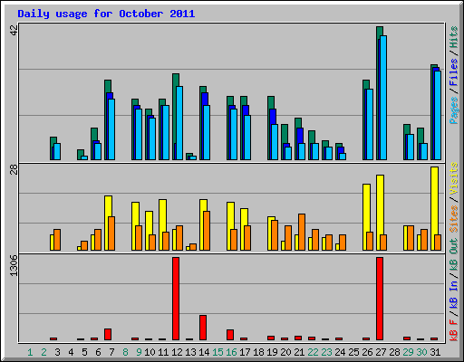
Task: Click x-axis day label 17
Action: [245, 352]
